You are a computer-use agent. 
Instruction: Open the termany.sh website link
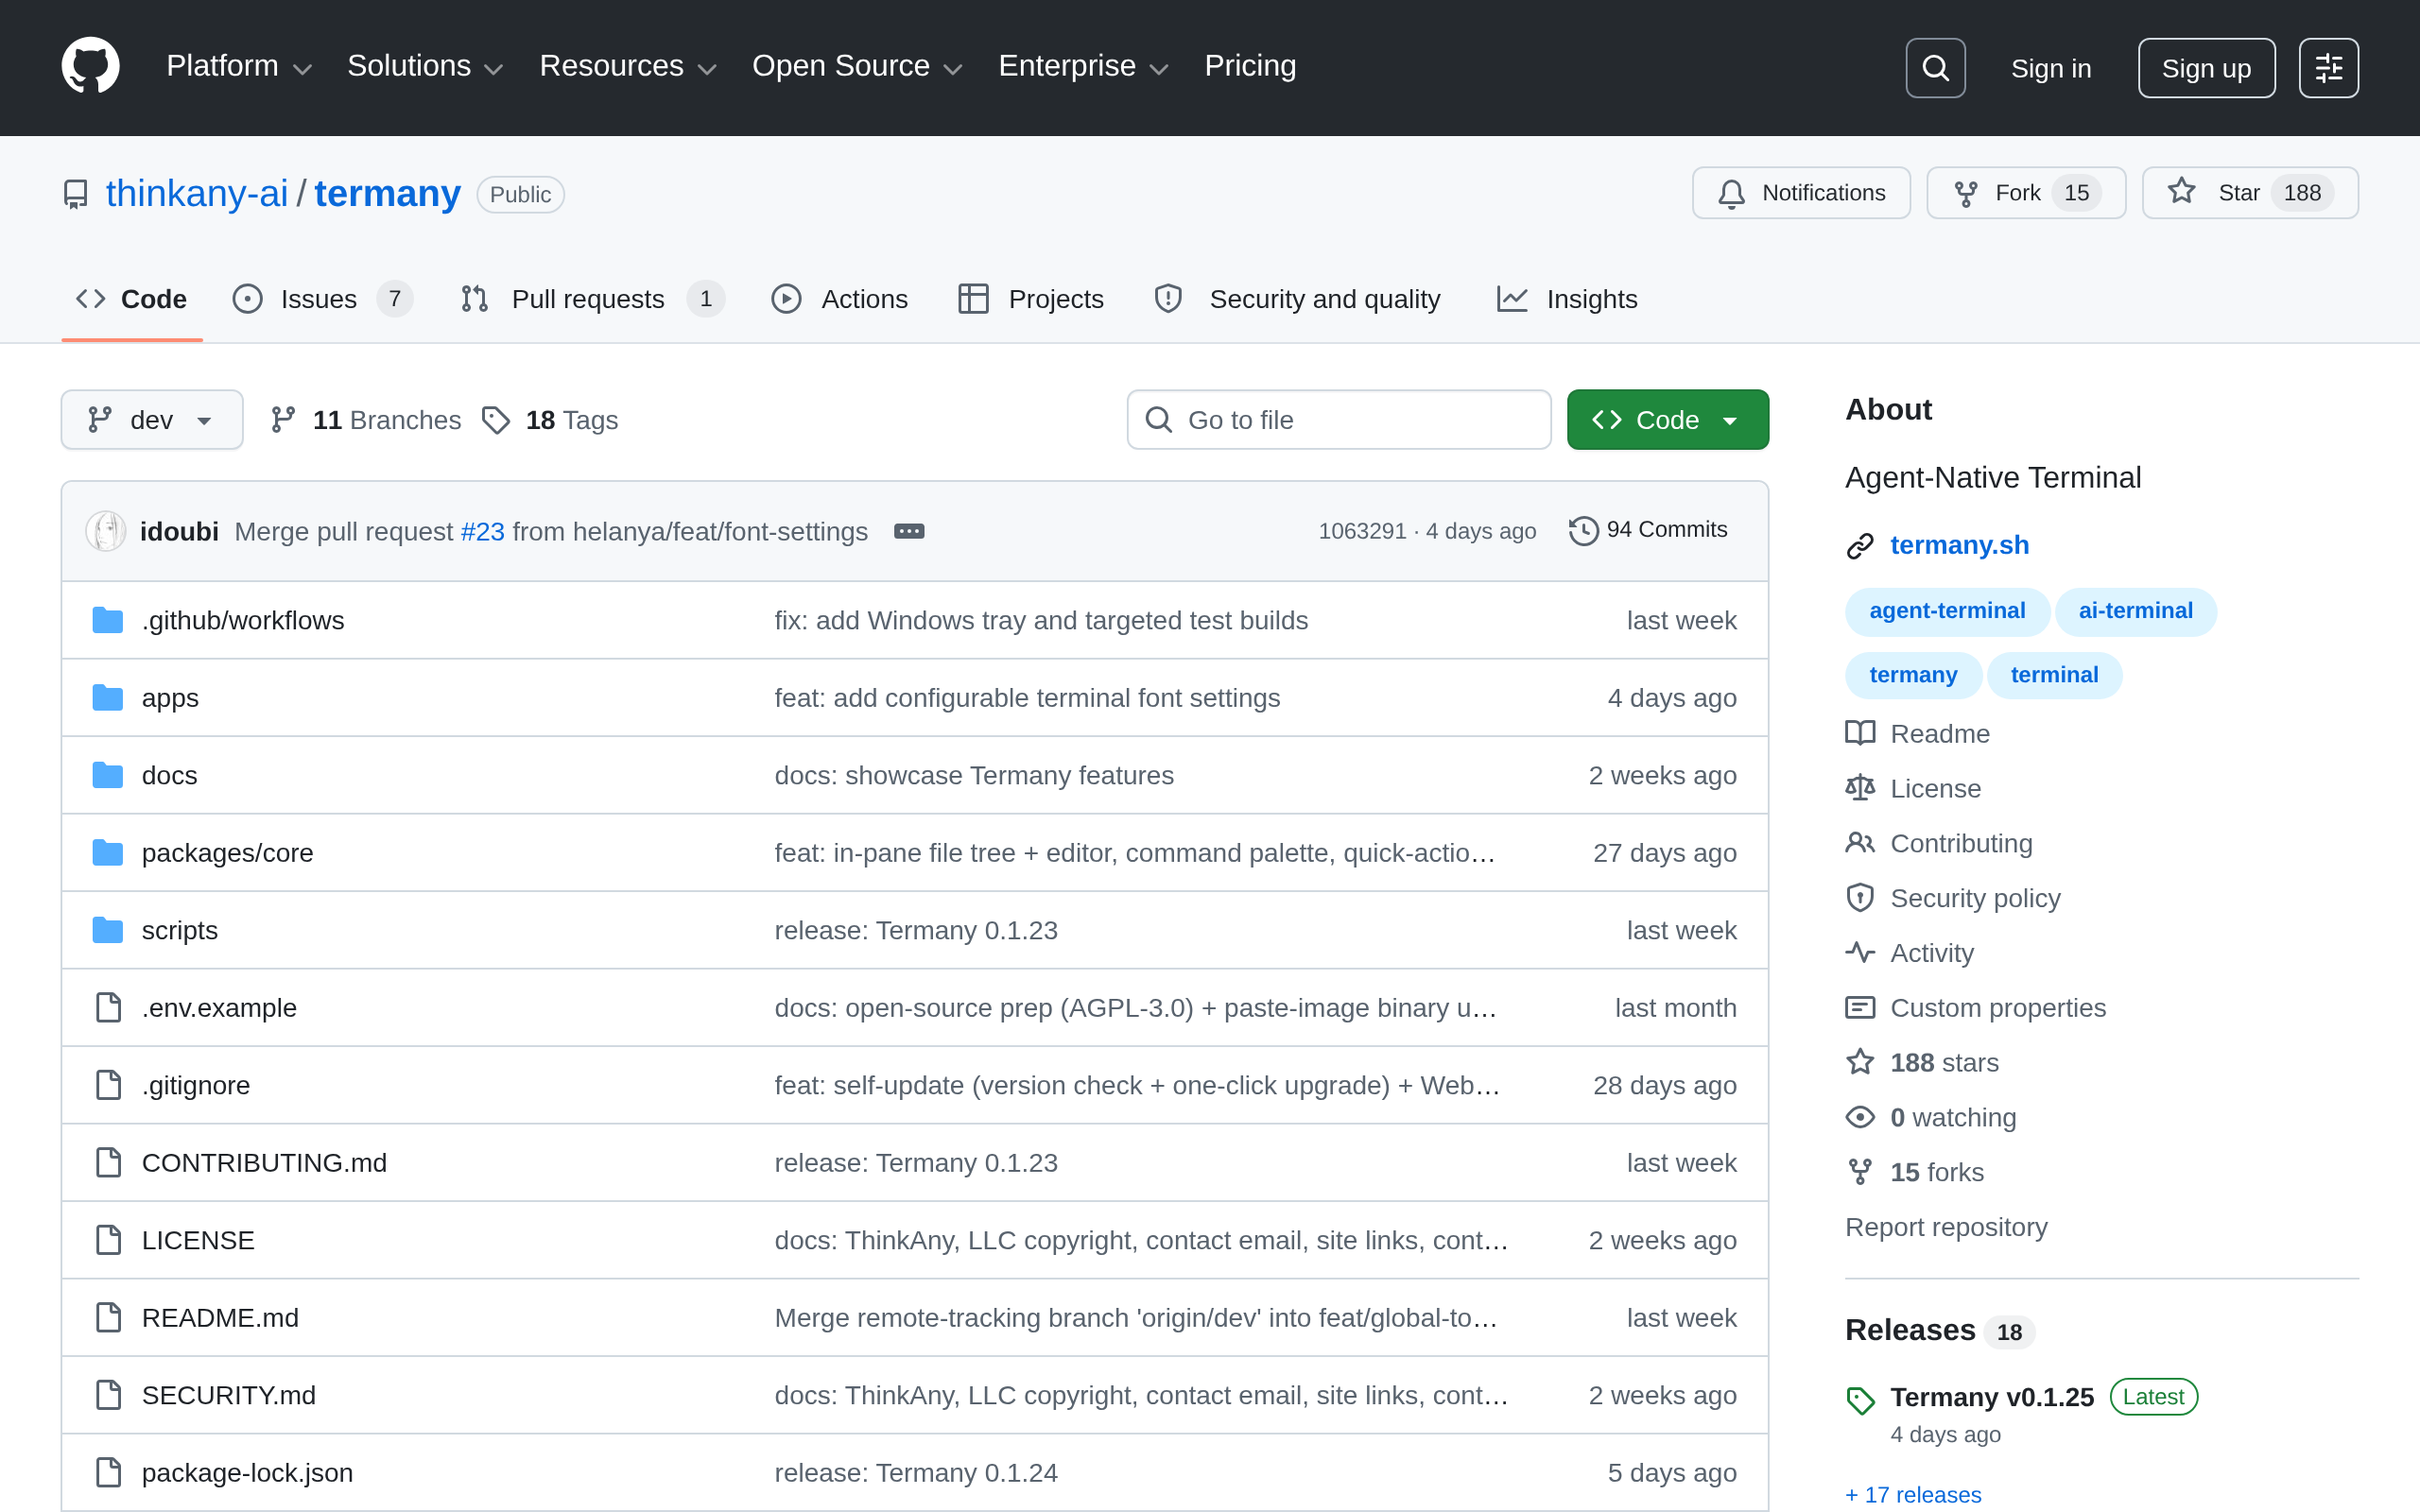pos(1959,545)
